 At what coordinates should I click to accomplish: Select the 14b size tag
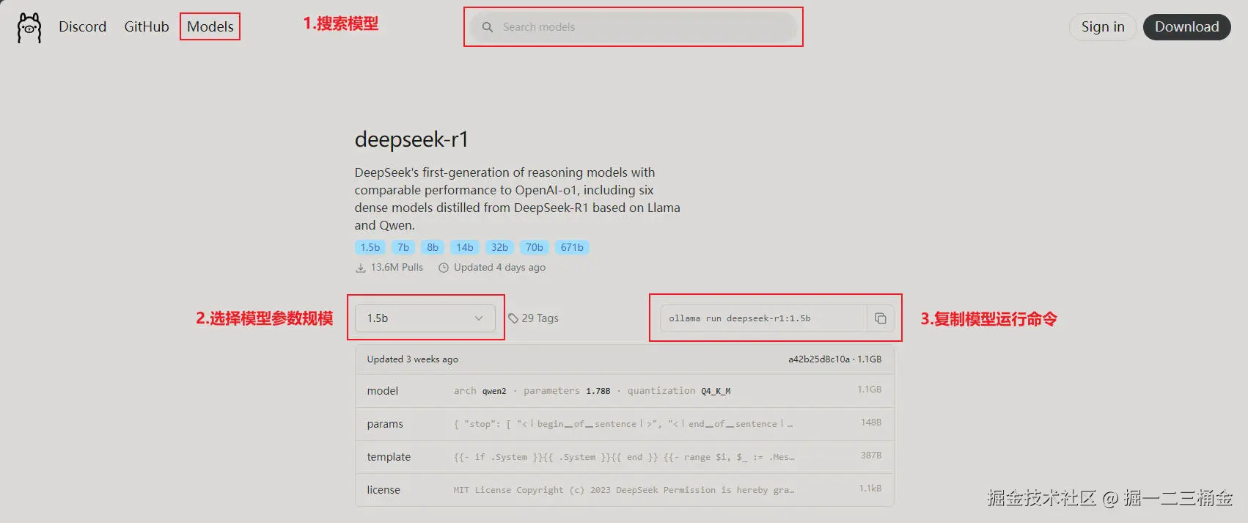coord(465,247)
